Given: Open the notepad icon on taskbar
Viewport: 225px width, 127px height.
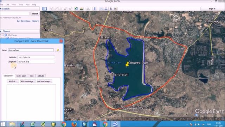Looking at the screenshot, I should point(12,124).
